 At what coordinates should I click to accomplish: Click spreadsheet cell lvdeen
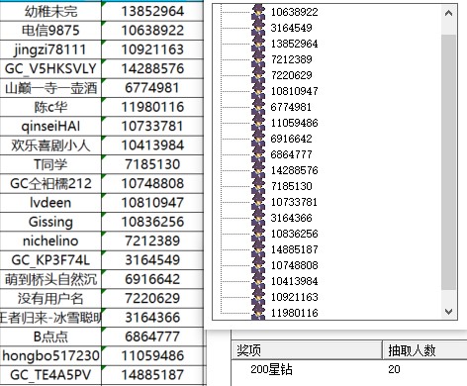[50, 203]
